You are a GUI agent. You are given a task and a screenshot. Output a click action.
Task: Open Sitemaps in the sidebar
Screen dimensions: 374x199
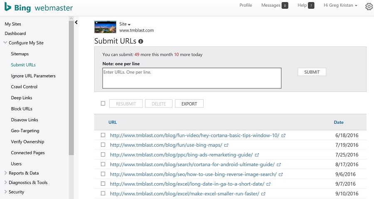pyautogui.click(x=20, y=54)
